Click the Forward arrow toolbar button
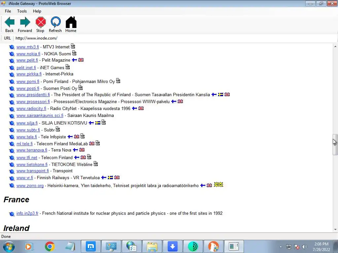Viewport: 338px width, 253px height. coord(25,24)
